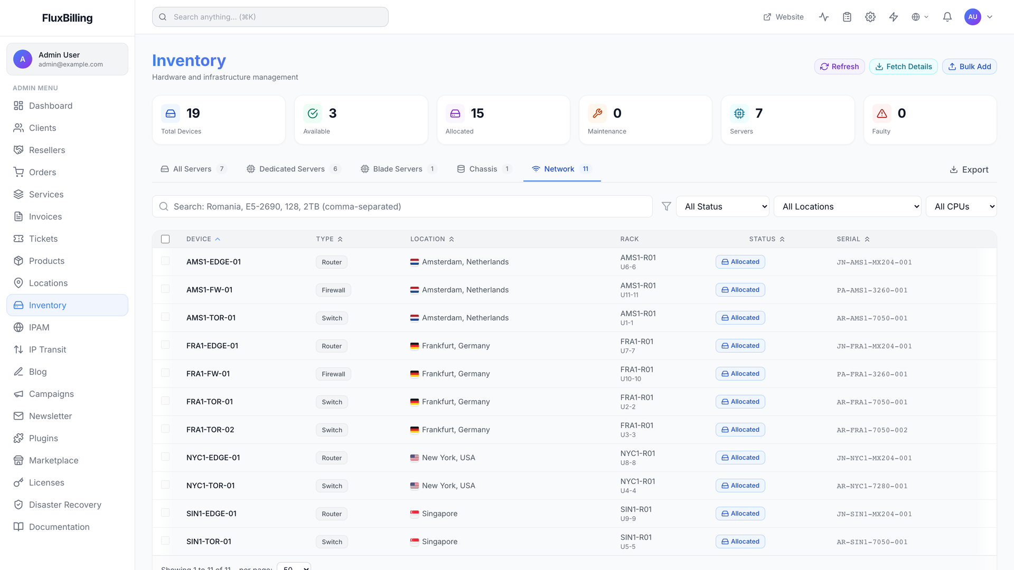Expand the AU user account menu

tap(979, 17)
